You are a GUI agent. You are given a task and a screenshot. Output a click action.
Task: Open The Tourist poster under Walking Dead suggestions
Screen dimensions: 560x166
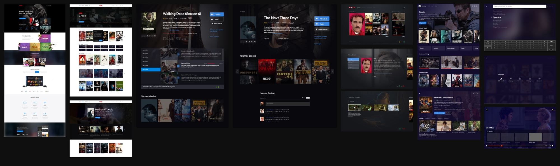click(x=166, y=110)
